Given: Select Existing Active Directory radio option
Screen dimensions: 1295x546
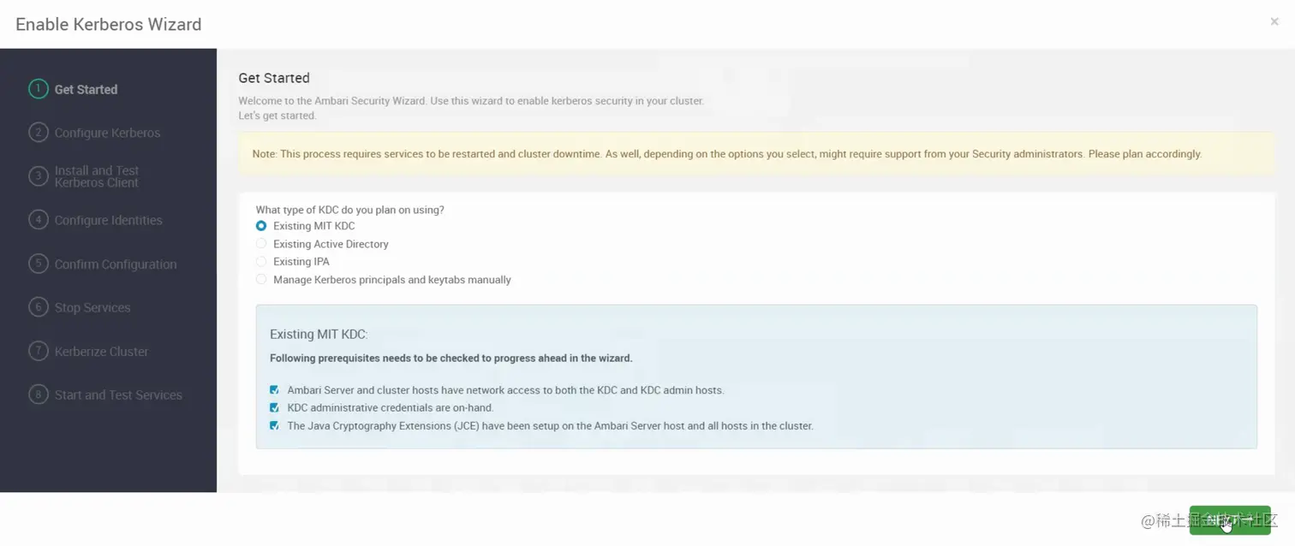Looking at the screenshot, I should pyautogui.click(x=261, y=244).
